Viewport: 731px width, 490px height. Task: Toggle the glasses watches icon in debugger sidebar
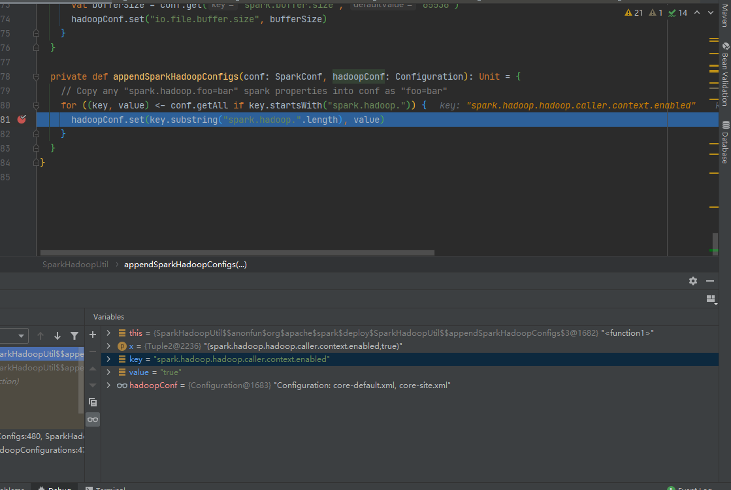[93, 419]
